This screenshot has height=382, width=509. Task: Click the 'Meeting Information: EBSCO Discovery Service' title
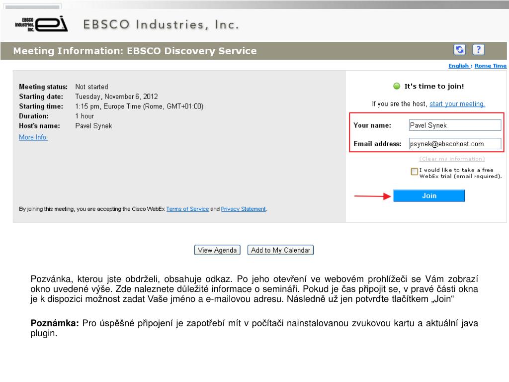click(x=135, y=51)
